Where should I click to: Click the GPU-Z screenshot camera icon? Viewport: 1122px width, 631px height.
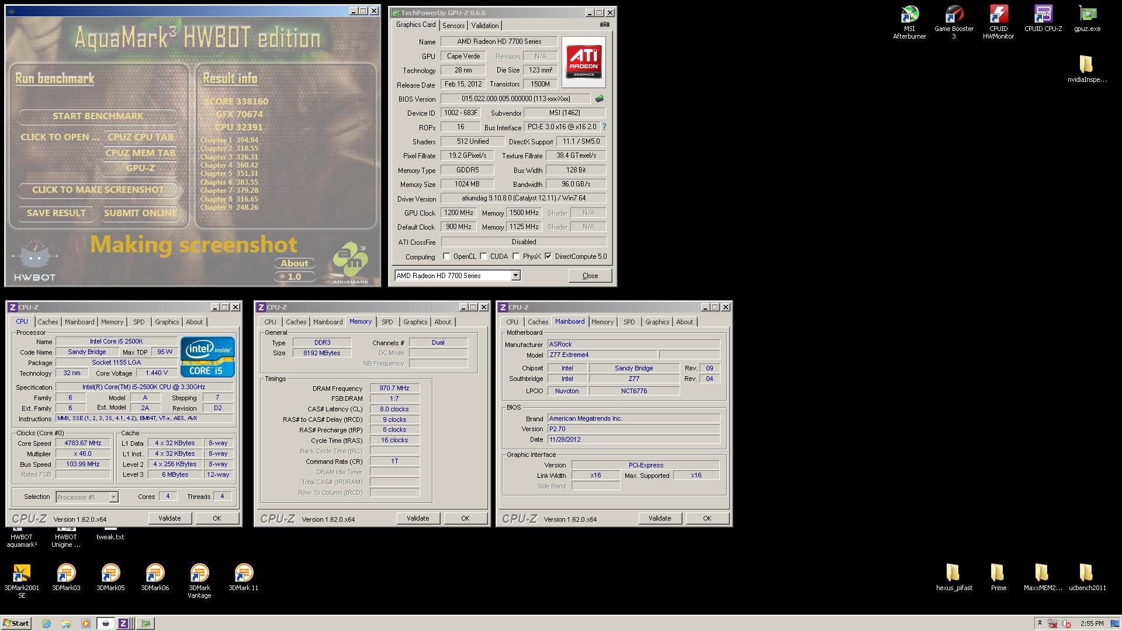pyautogui.click(x=605, y=25)
